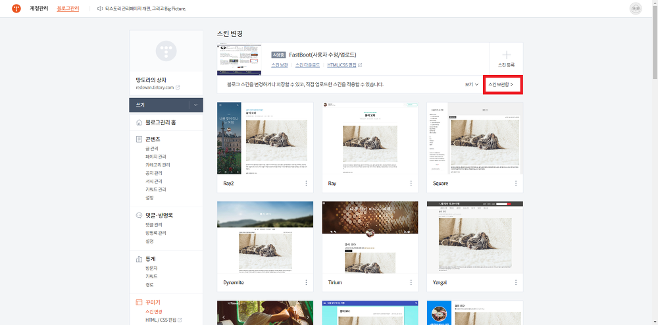The height and width of the screenshot is (325, 658).
Task: Open 키워드 statistics
Action: click(151, 276)
